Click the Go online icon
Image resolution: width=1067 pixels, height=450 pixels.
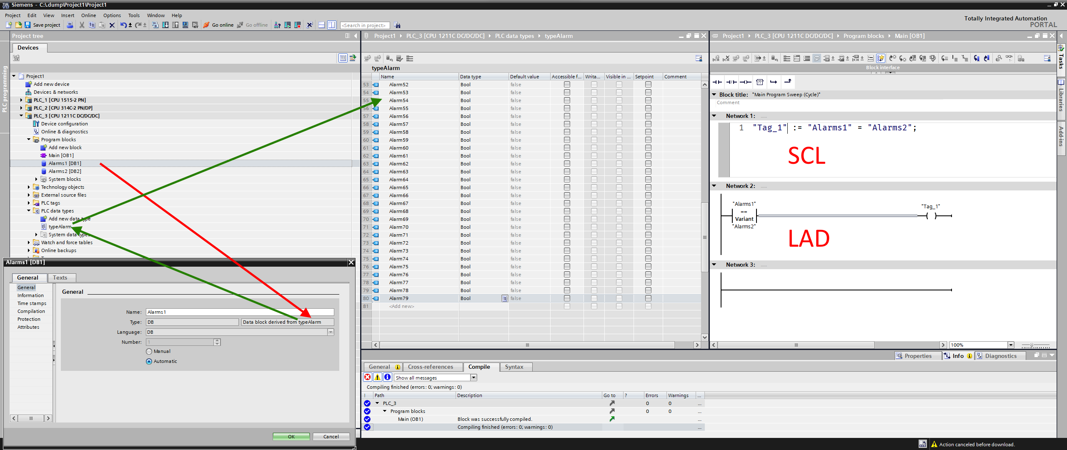206,25
